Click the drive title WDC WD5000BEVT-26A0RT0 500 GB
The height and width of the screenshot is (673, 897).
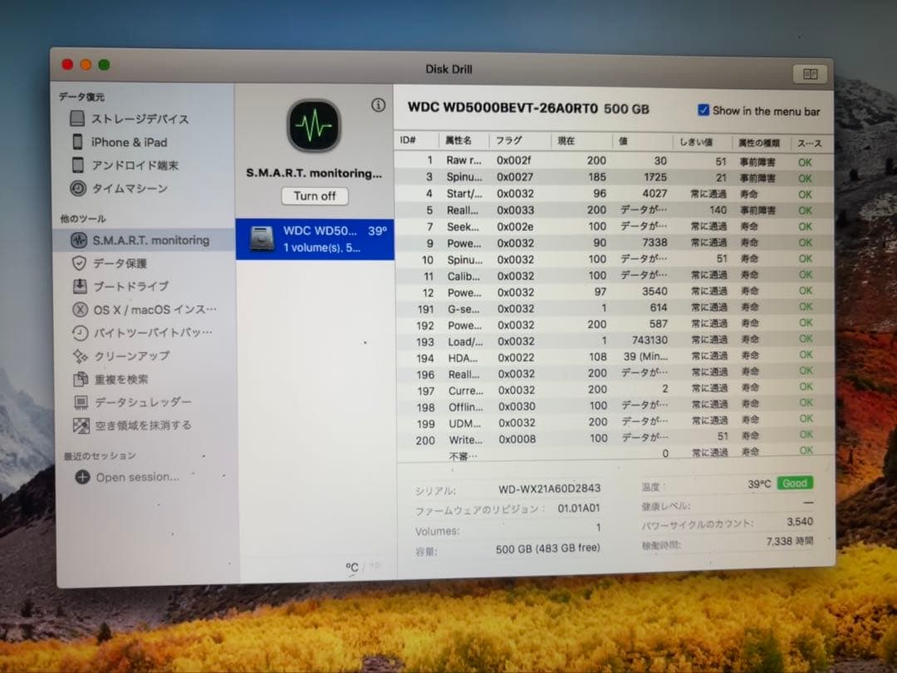tap(528, 109)
